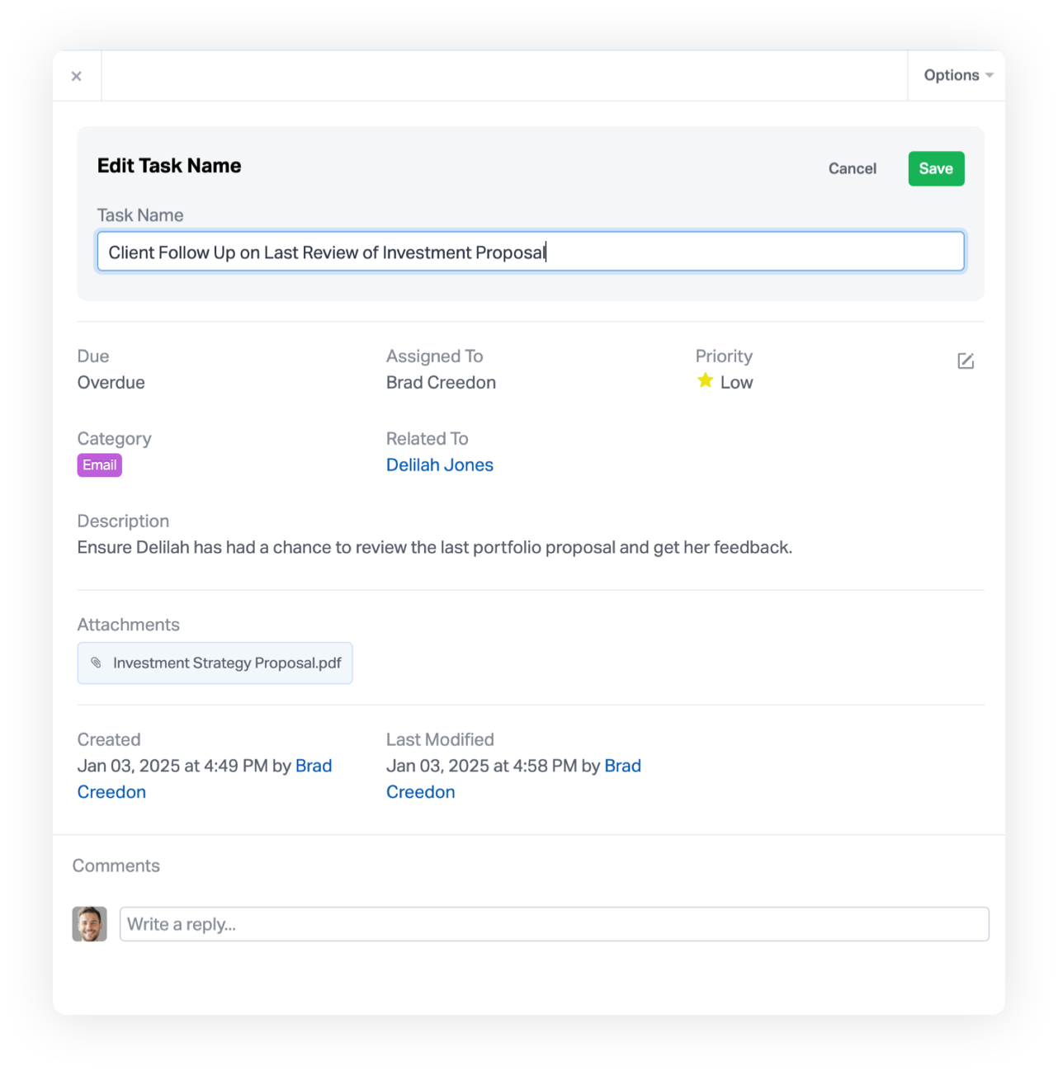Open Brad Creedon link under Created
The height and width of the screenshot is (1071, 1058).
click(x=205, y=779)
